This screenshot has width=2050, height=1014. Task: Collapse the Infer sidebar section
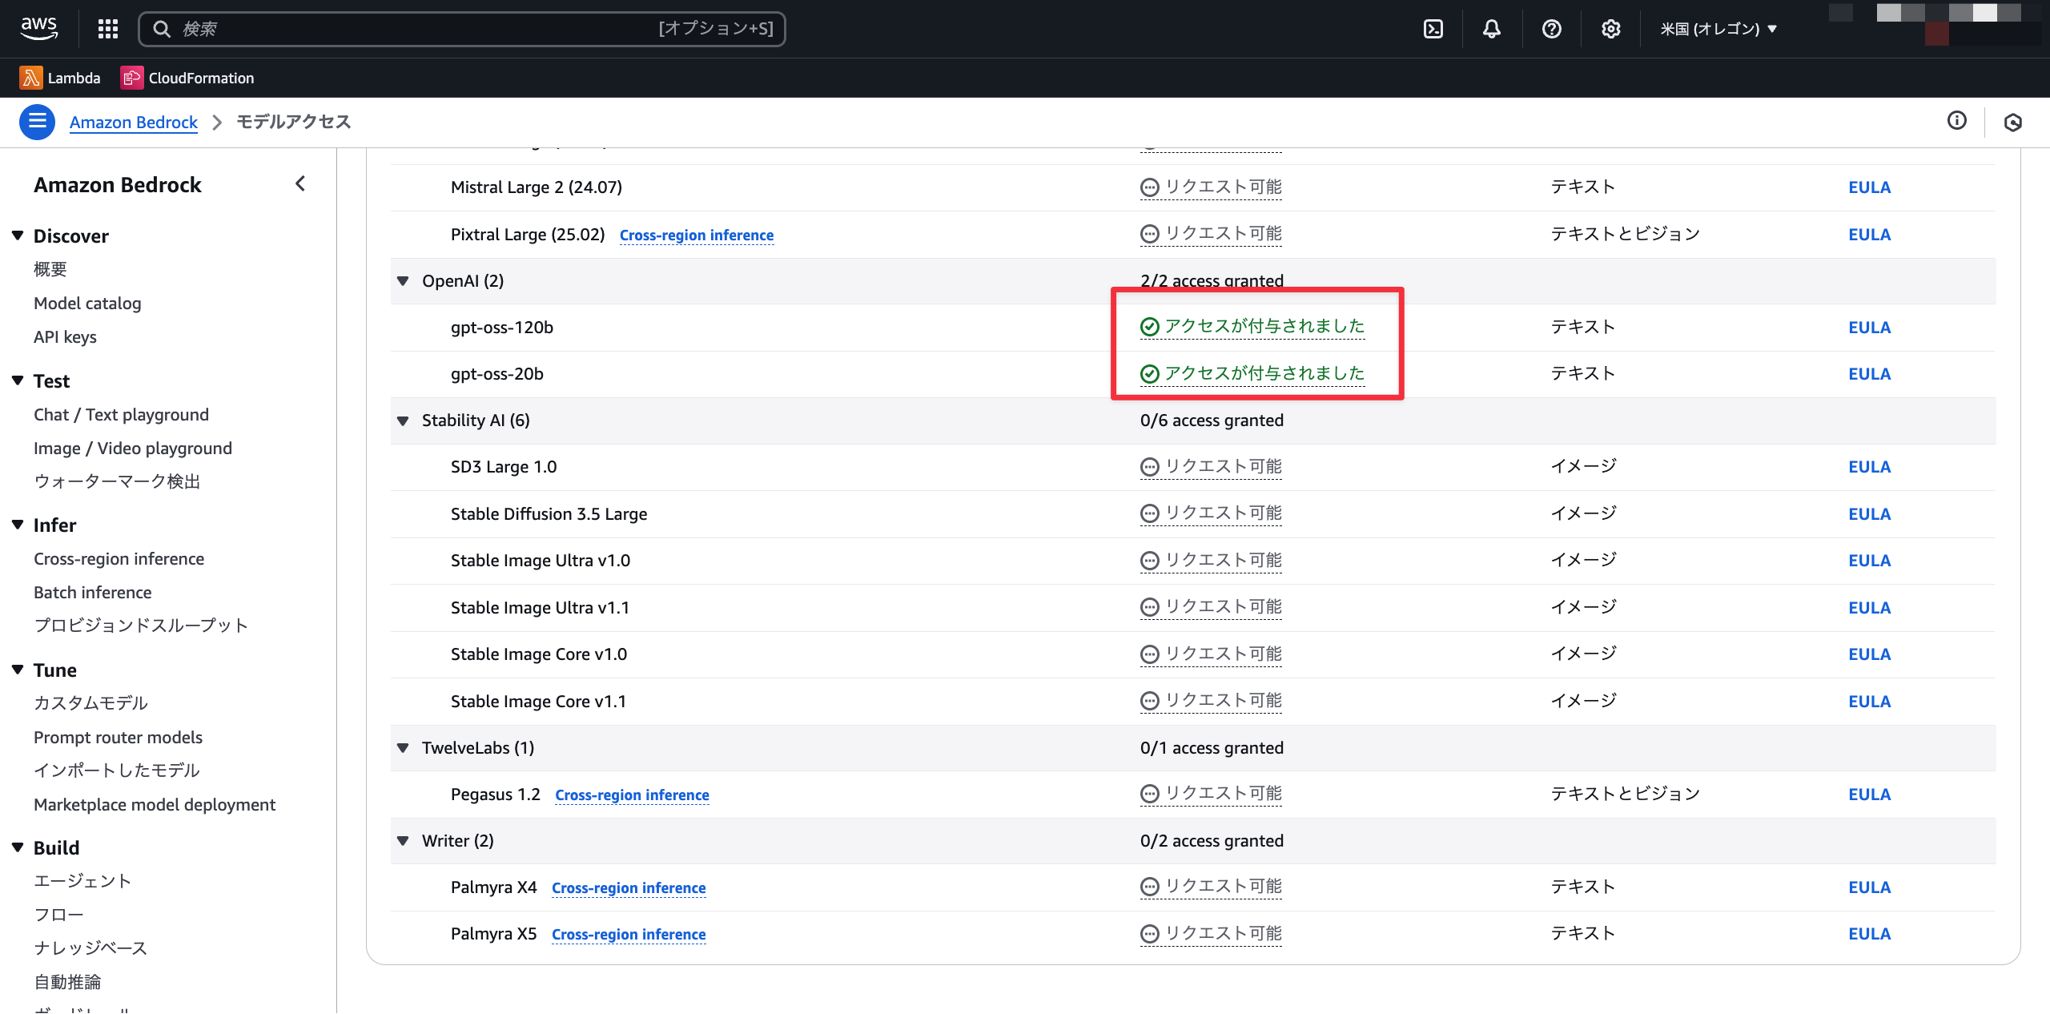18,525
